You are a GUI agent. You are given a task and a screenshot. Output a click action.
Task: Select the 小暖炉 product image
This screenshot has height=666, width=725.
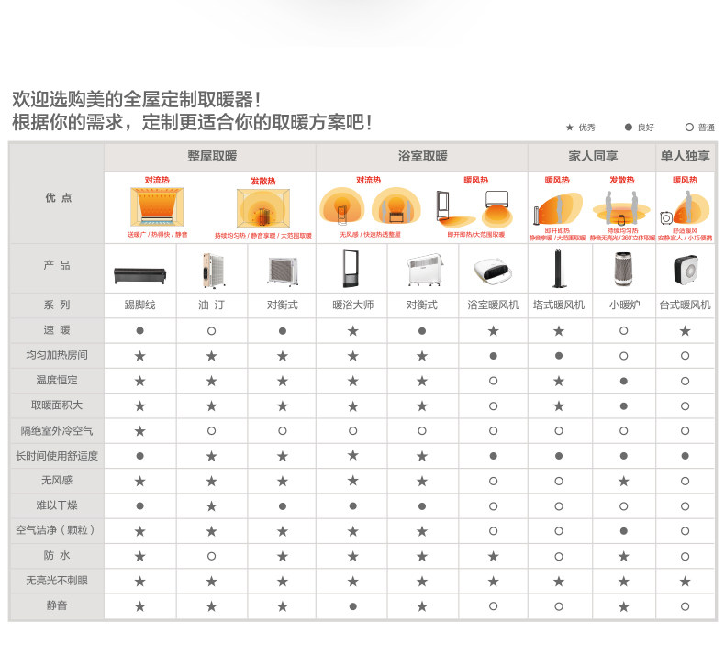tap(623, 269)
